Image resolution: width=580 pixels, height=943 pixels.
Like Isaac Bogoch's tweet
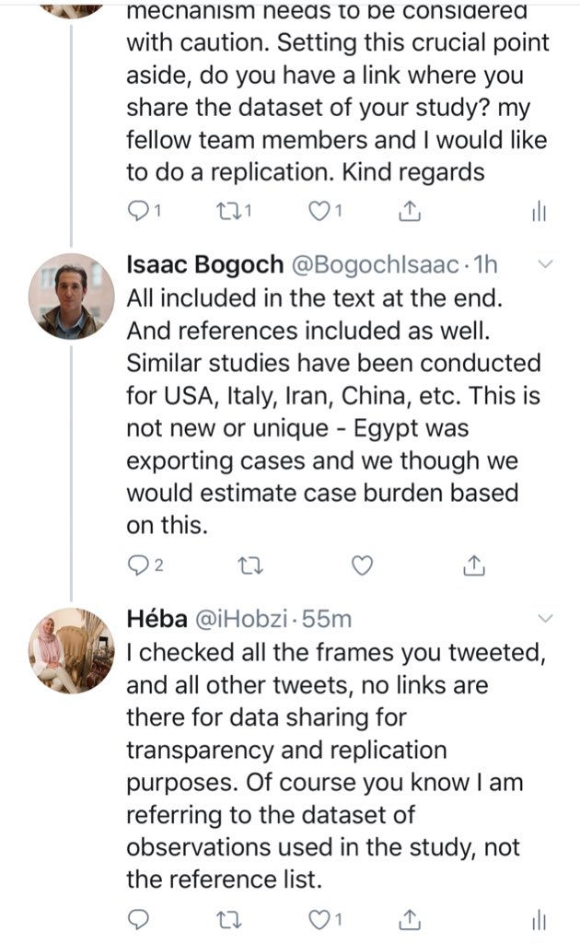[363, 565]
